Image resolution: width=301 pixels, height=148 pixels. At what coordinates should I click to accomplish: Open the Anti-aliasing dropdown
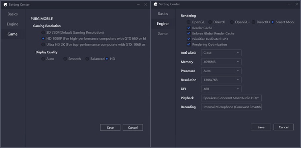pyautogui.click(x=221, y=53)
